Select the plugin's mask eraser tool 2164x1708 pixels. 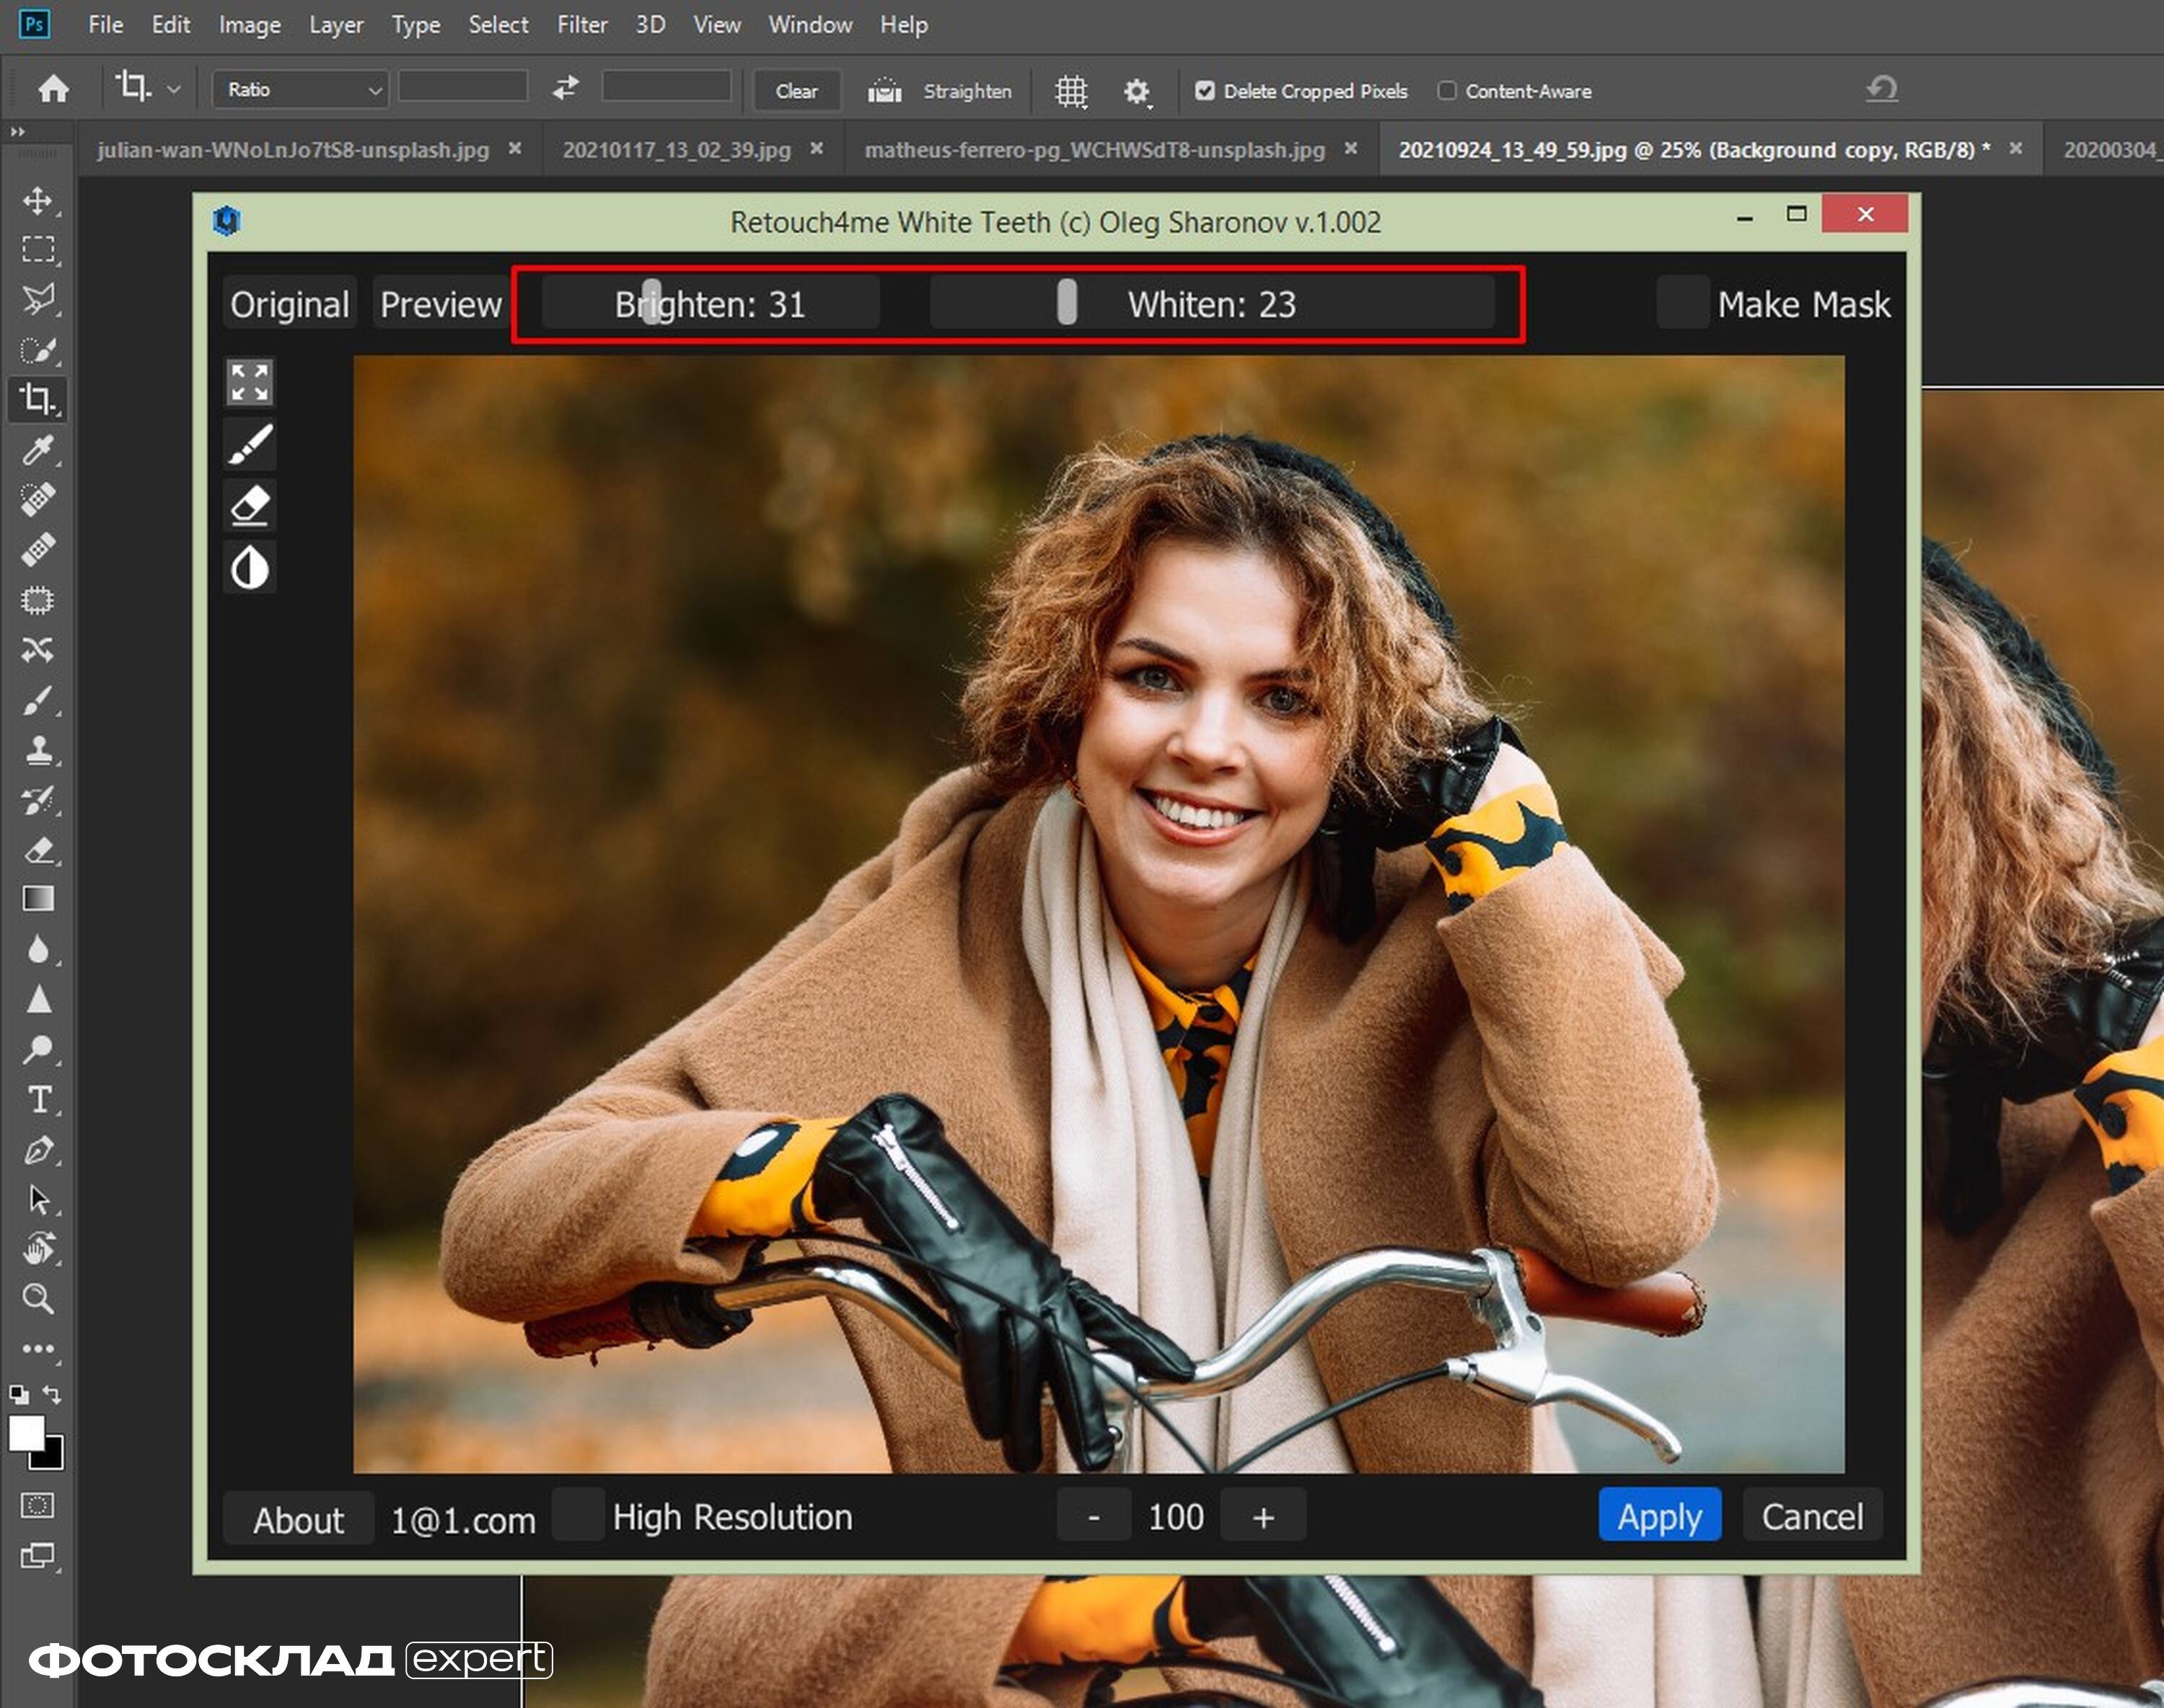coord(249,506)
